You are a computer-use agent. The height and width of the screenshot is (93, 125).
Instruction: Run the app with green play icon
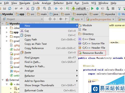(x=92, y=8)
